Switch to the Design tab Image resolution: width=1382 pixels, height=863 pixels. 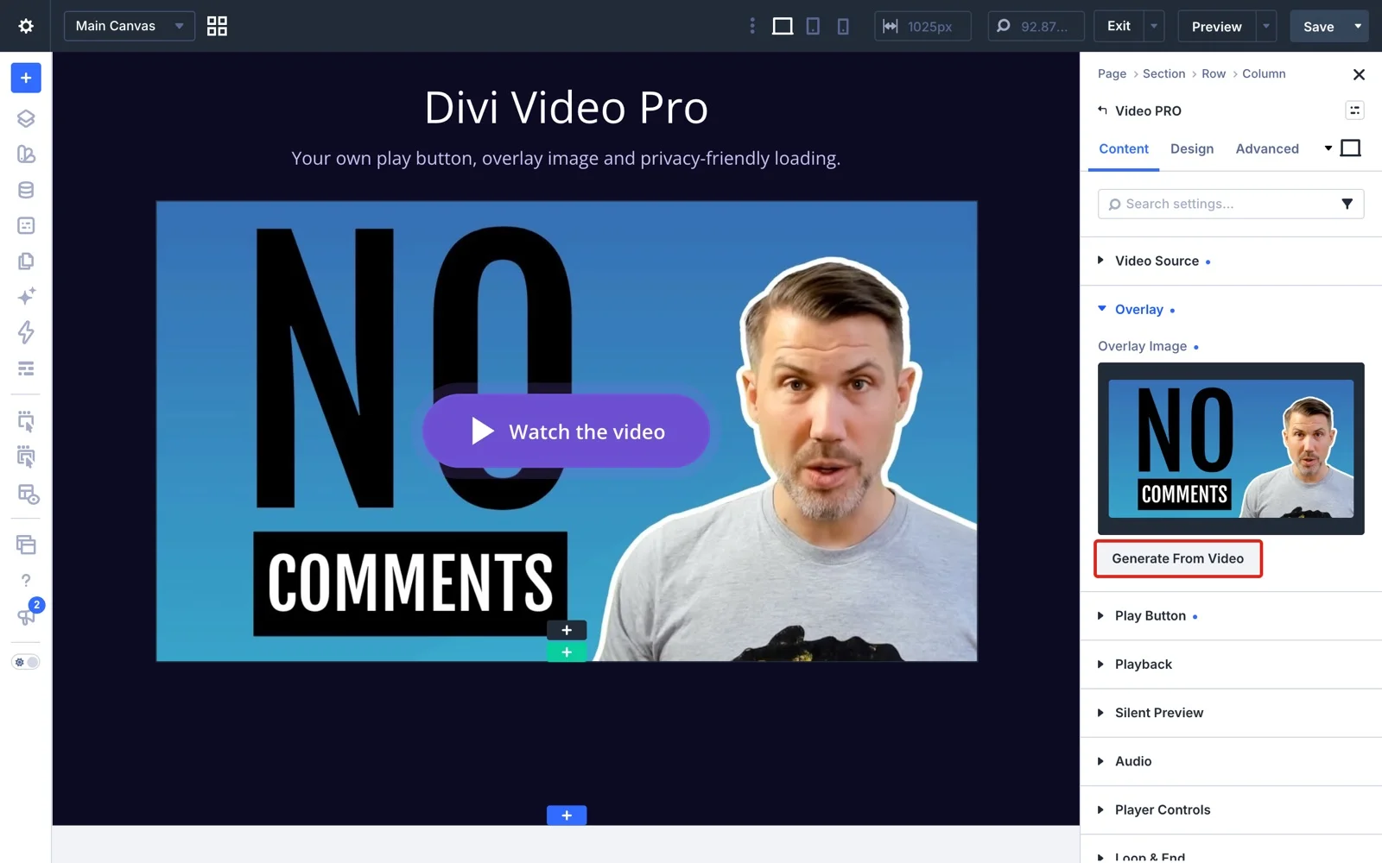(x=1192, y=148)
